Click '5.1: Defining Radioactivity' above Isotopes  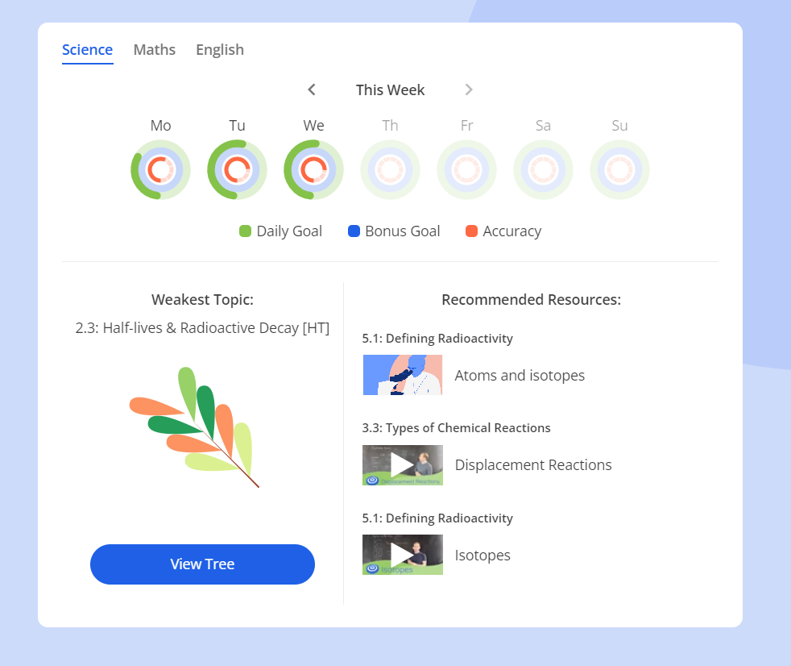437,518
